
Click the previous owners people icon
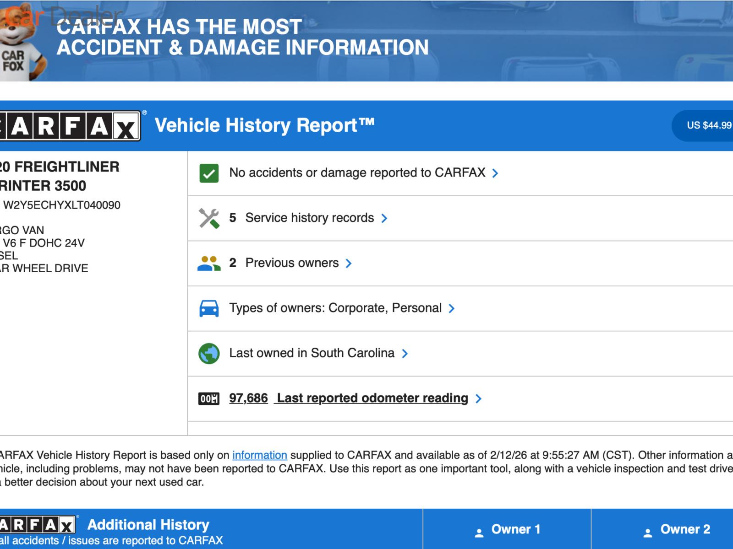(209, 263)
